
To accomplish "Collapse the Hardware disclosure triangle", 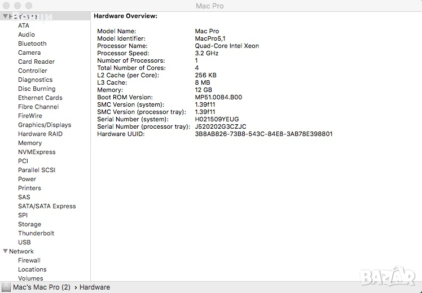I will coord(5,16).
